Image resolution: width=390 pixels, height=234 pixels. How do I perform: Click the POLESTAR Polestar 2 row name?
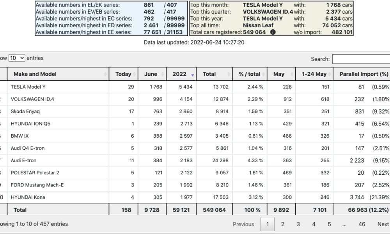(35, 173)
